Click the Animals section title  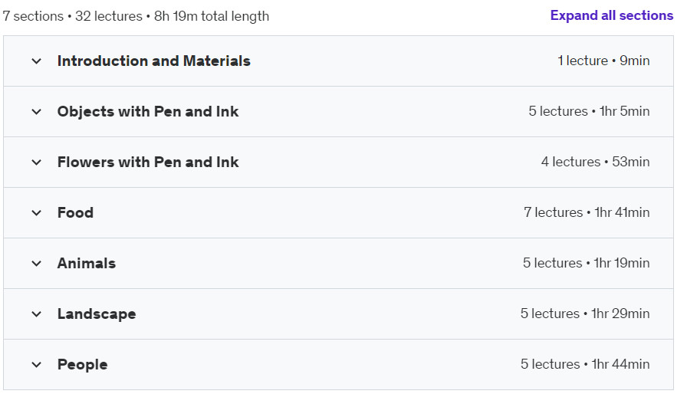87,263
